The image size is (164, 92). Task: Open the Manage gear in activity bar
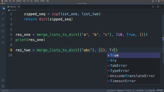point(3,86)
